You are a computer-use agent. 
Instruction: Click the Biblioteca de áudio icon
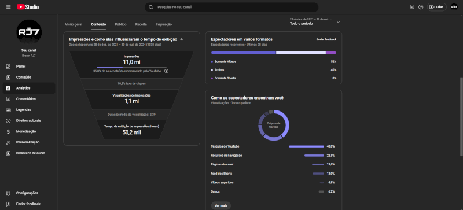(8, 153)
